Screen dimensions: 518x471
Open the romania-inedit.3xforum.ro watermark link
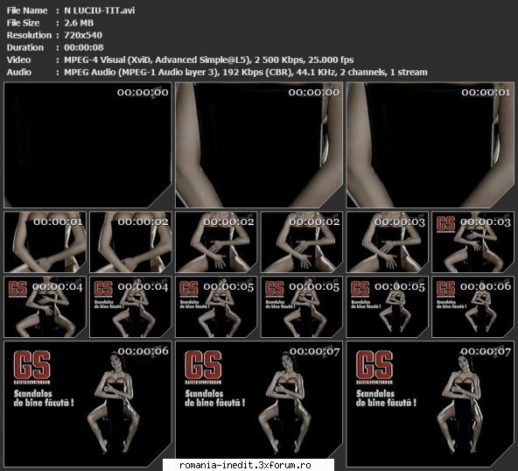(x=245, y=465)
